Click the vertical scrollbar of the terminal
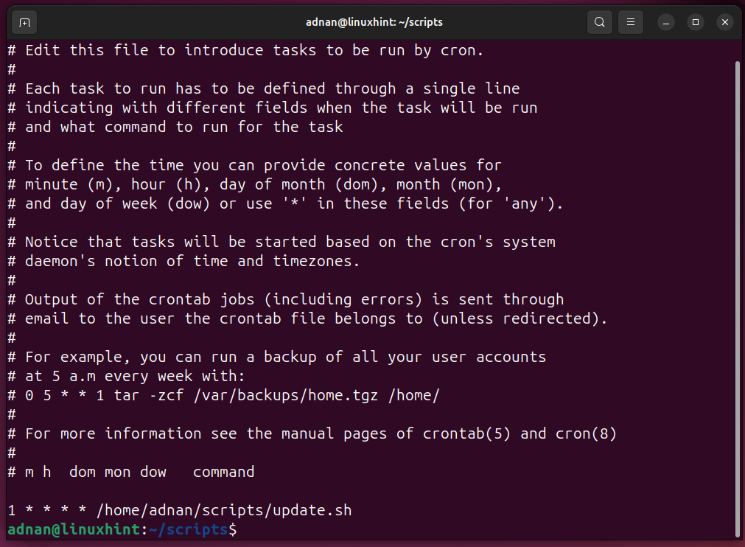 pos(738,295)
